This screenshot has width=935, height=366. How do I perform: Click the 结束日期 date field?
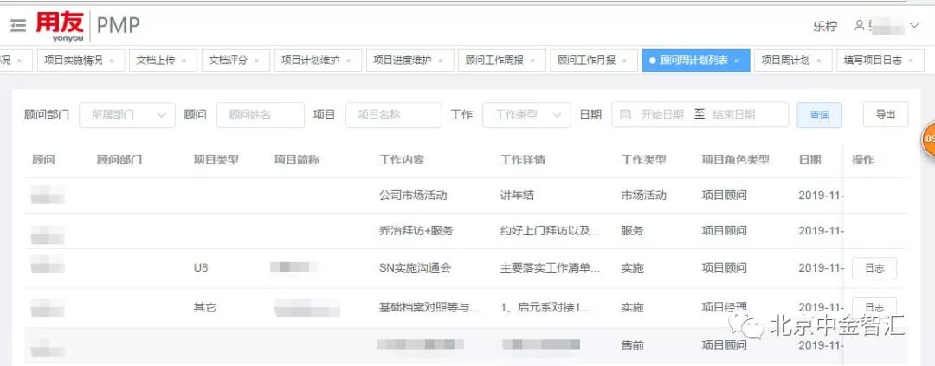[x=734, y=114]
